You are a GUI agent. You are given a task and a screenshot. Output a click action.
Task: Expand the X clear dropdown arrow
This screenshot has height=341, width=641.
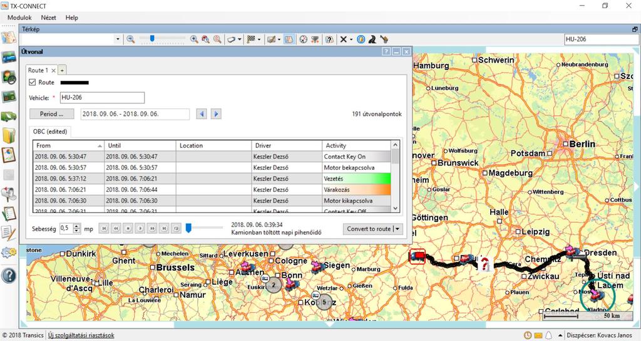click(x=352, y=39)
